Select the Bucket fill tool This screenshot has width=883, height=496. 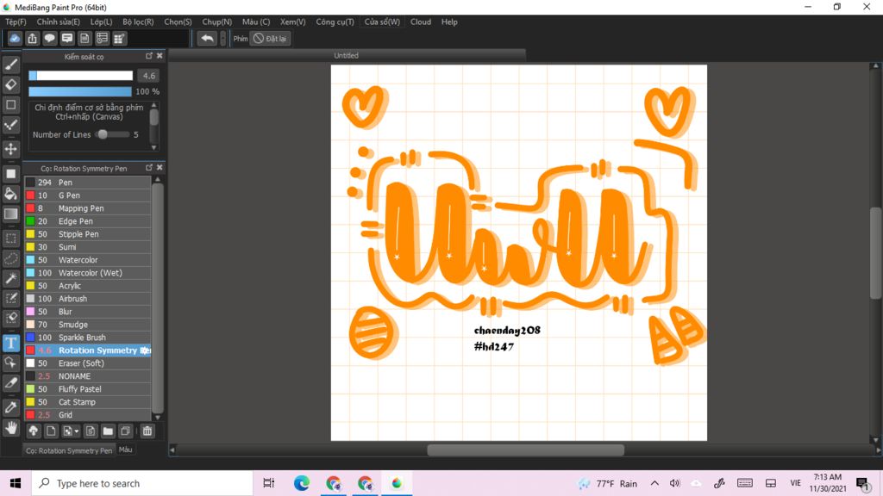click(10, 194)
